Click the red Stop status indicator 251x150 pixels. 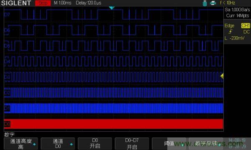tap(43, 3)
